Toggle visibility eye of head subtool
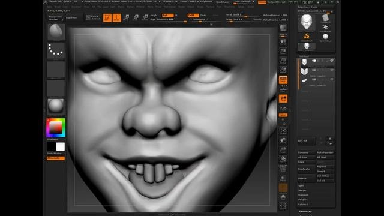The width and height of the screenshot is (384, 216). (x=332, y=61)
